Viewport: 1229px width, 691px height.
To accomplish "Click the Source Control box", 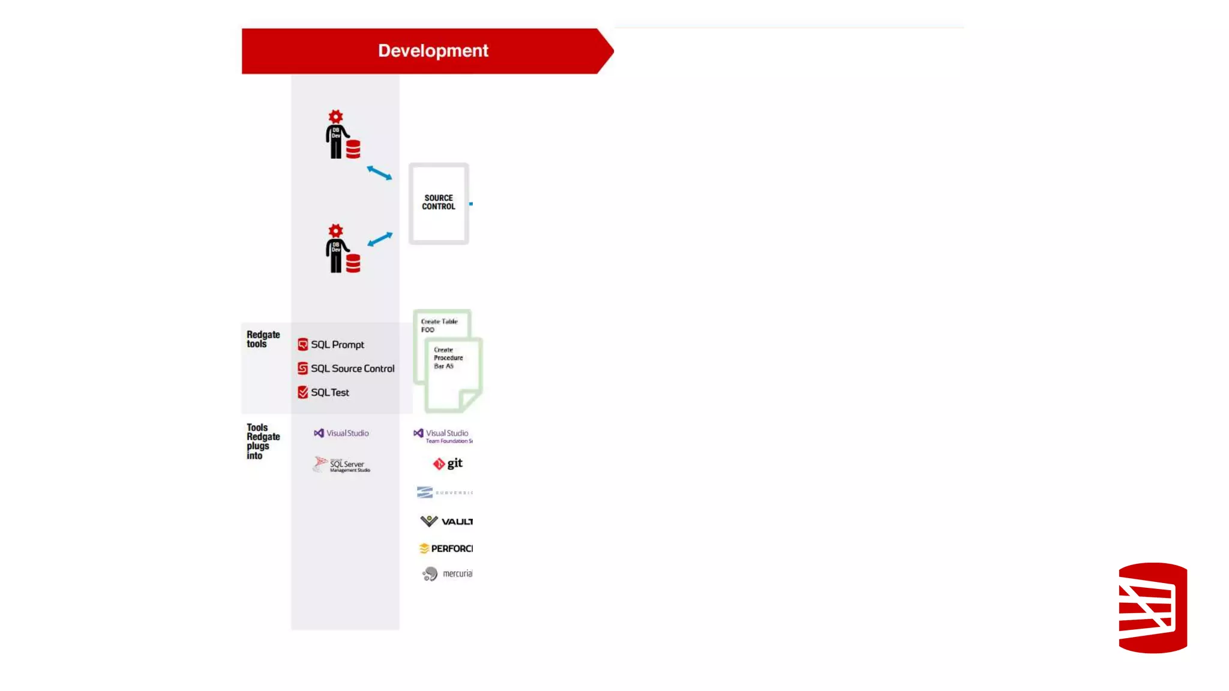I will [x=439, y=203].
